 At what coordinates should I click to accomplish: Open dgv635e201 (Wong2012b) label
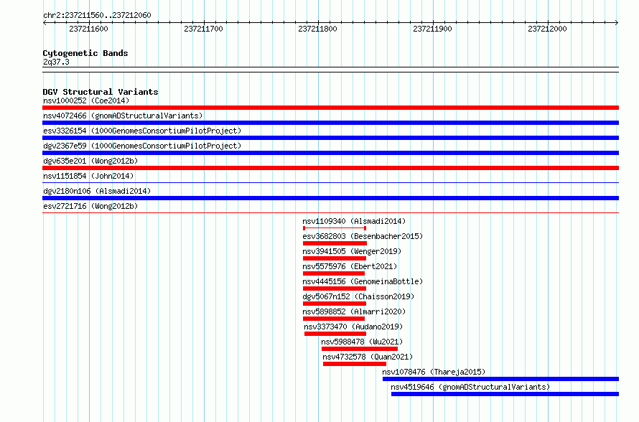tap(90, 161)
